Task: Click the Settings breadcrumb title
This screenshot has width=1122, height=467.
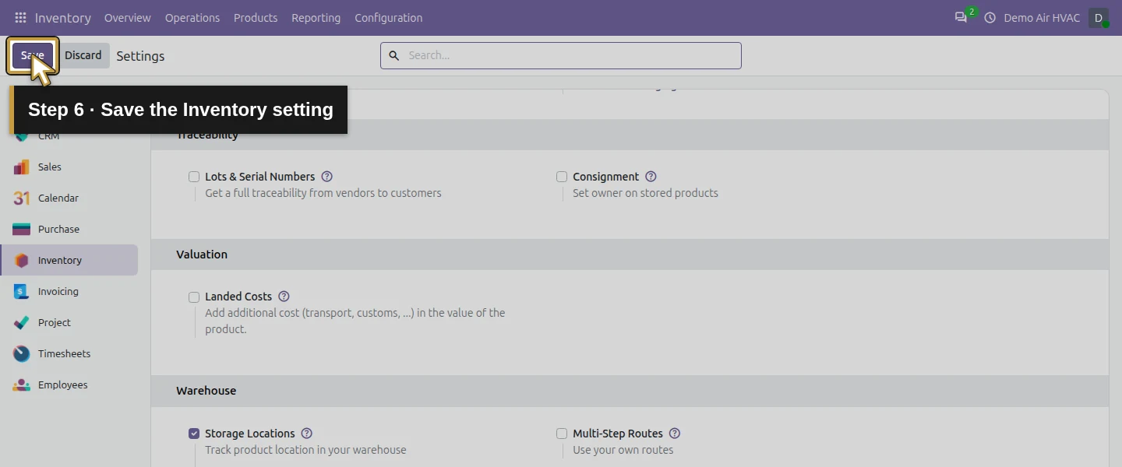Action: pyautogui.click(x=140, y=56)
